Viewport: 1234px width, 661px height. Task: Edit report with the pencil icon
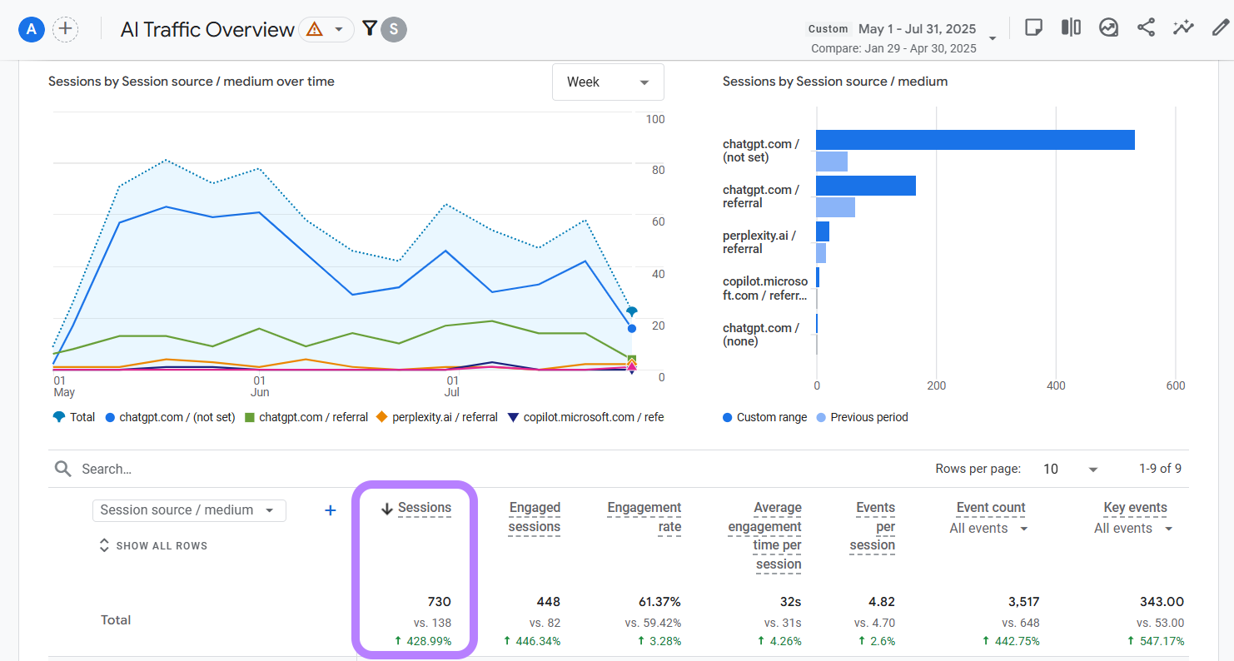point(1220,27)
